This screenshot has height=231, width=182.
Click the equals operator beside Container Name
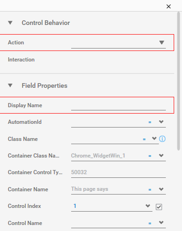[x=150, y=189]
